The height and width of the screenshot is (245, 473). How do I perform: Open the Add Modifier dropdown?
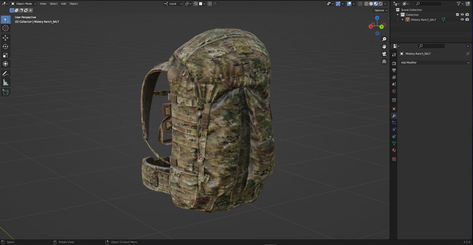point(435,62)
